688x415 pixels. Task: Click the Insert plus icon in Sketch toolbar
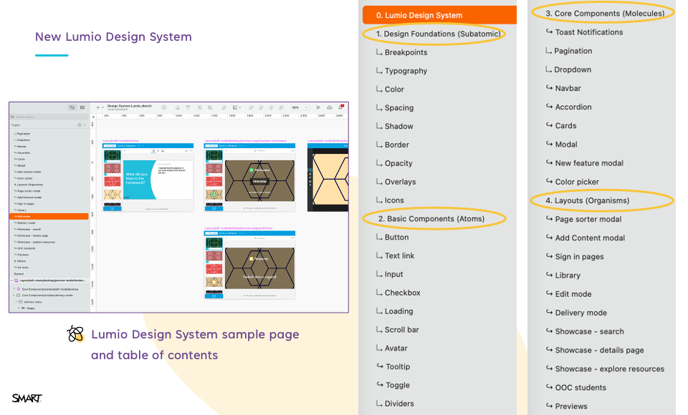pyautogui.click(x=98, y=107)
